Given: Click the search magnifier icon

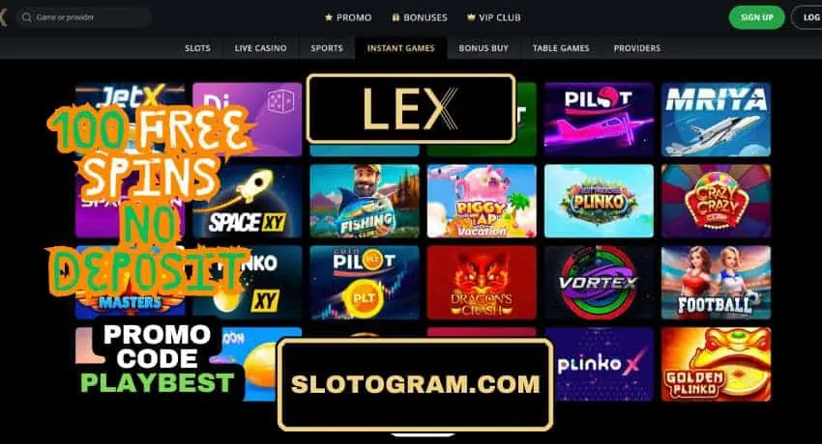Looking at the screenshot, I should [x=26, y=17].
